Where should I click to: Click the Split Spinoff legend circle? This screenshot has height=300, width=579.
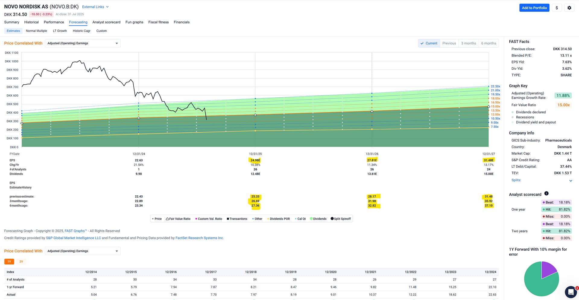pyautogui.click(x=332, y=219)
